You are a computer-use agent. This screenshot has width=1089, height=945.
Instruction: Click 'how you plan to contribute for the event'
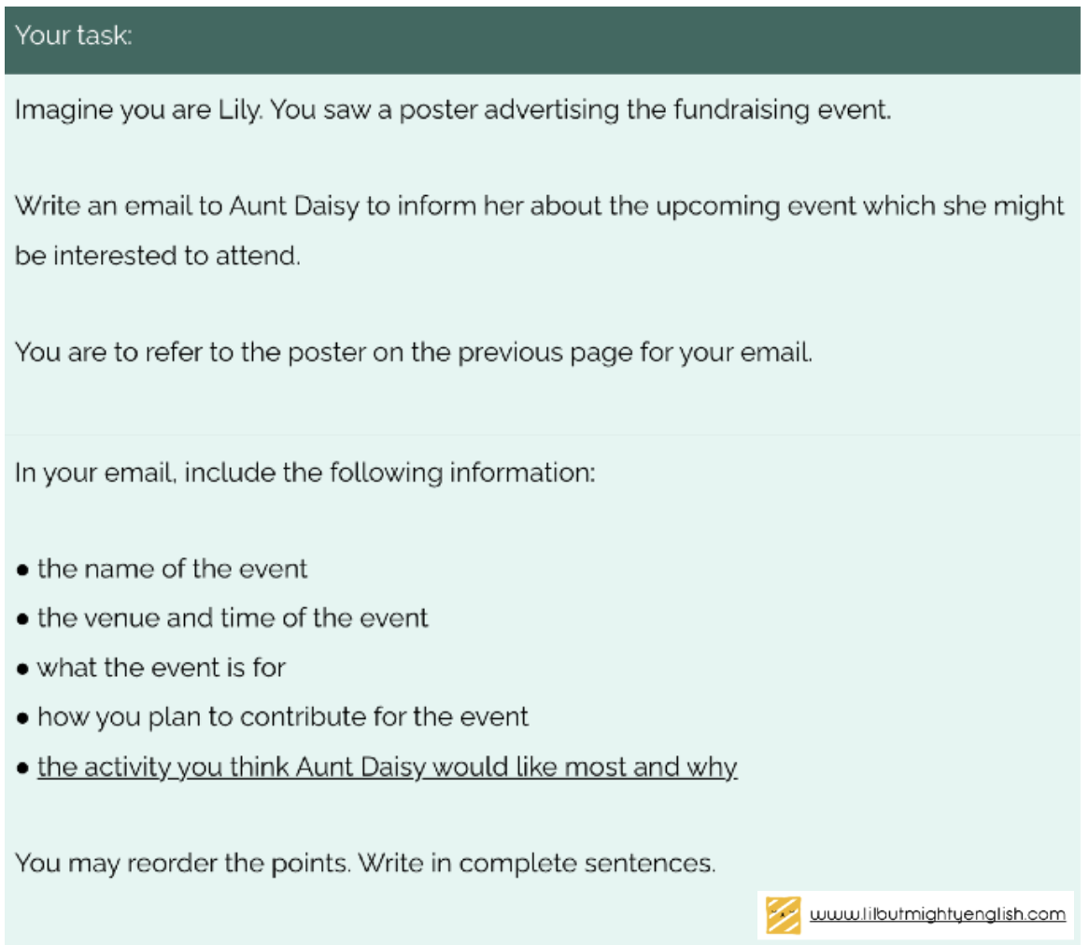(x=283, y=717)
